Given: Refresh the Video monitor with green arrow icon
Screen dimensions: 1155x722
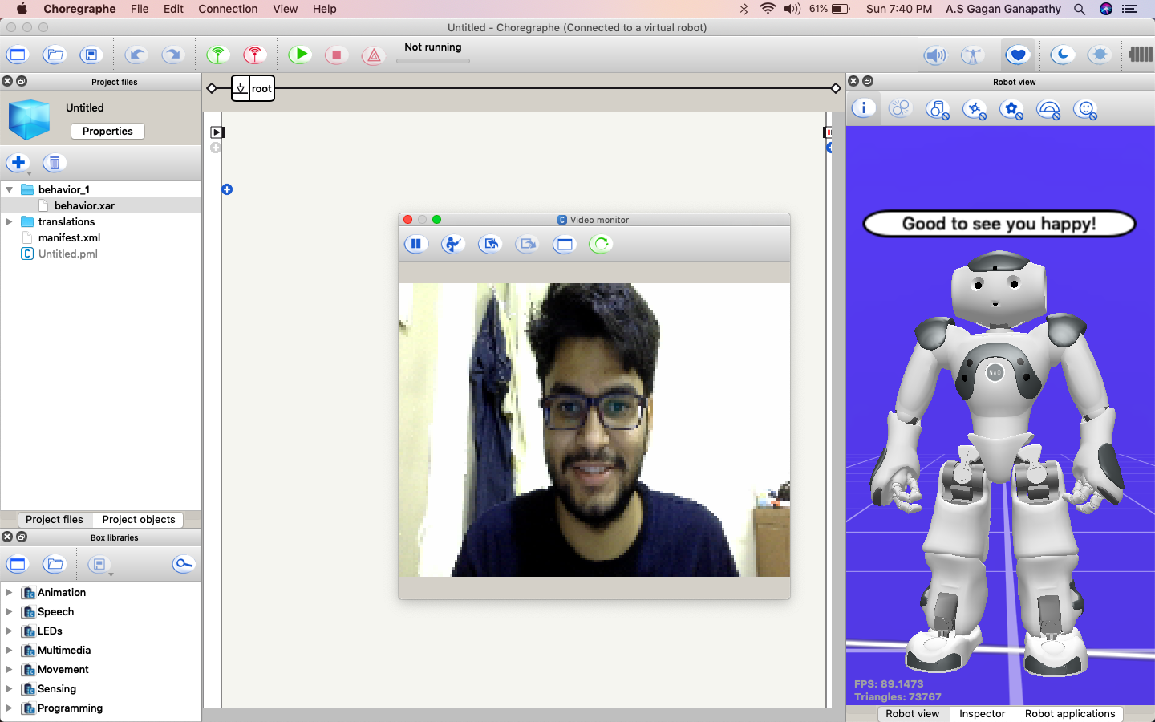Looking at the screenshot, I should click(x=601, y=244).
